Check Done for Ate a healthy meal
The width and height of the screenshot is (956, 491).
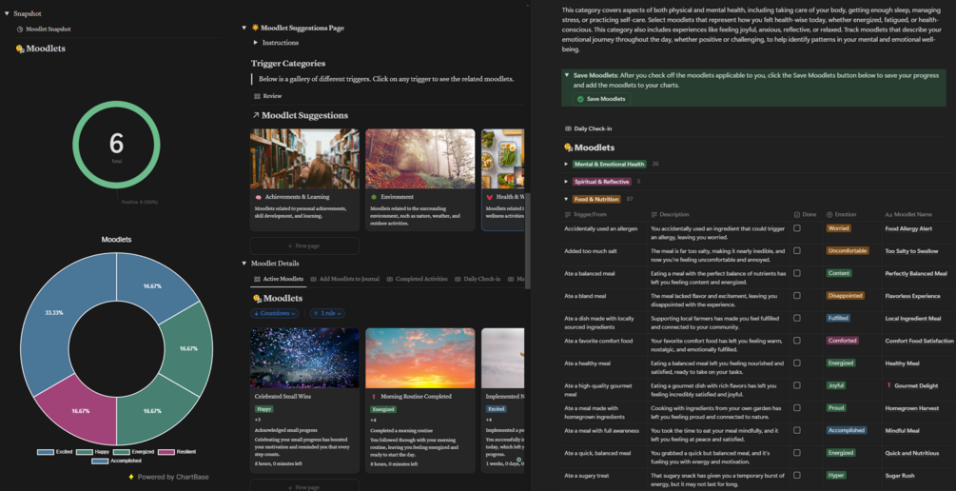(797, 363)
